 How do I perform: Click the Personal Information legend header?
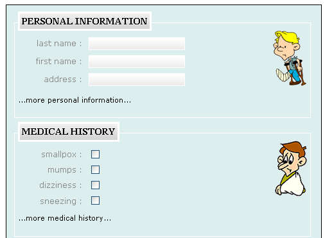85,21
